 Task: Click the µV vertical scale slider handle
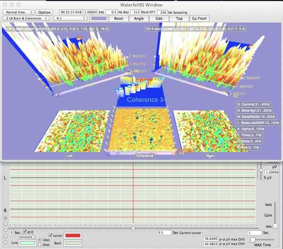pyautogui.click(x=261, y=170)
